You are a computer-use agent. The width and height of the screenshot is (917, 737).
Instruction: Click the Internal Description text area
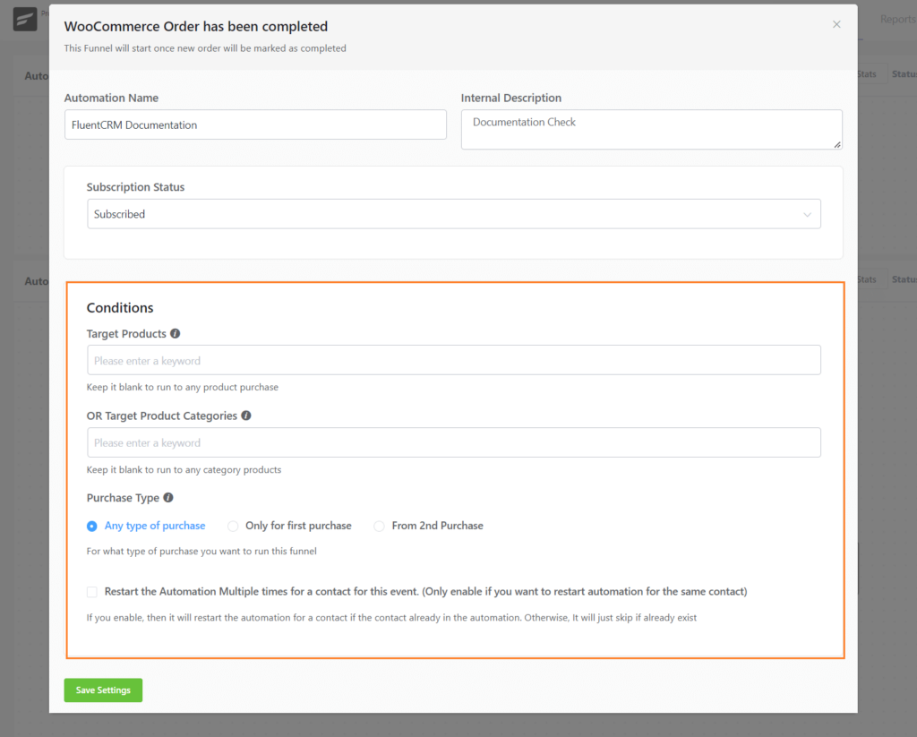[651, 130]
